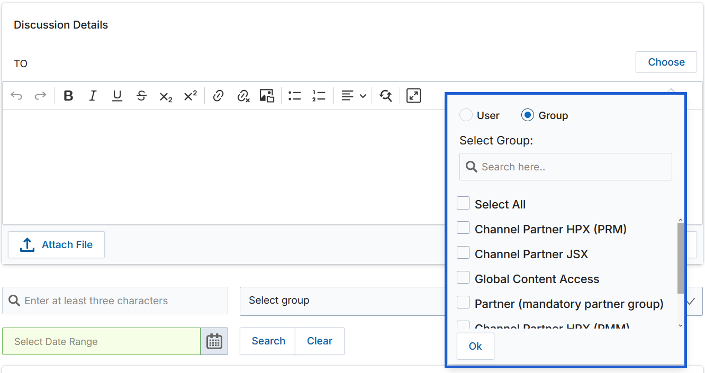Expand editor to fullscreen
The image size is (705, 373).
[413, 96]
